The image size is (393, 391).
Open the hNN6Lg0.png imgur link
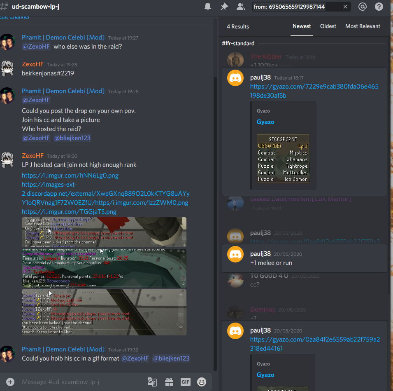pos(70,176)
